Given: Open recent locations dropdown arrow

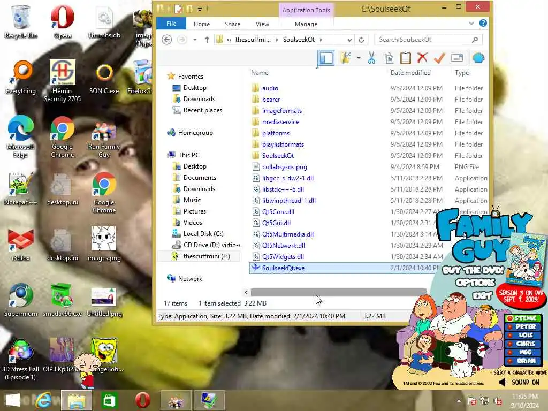Looking at the screenshot, I should pos(195,40).
